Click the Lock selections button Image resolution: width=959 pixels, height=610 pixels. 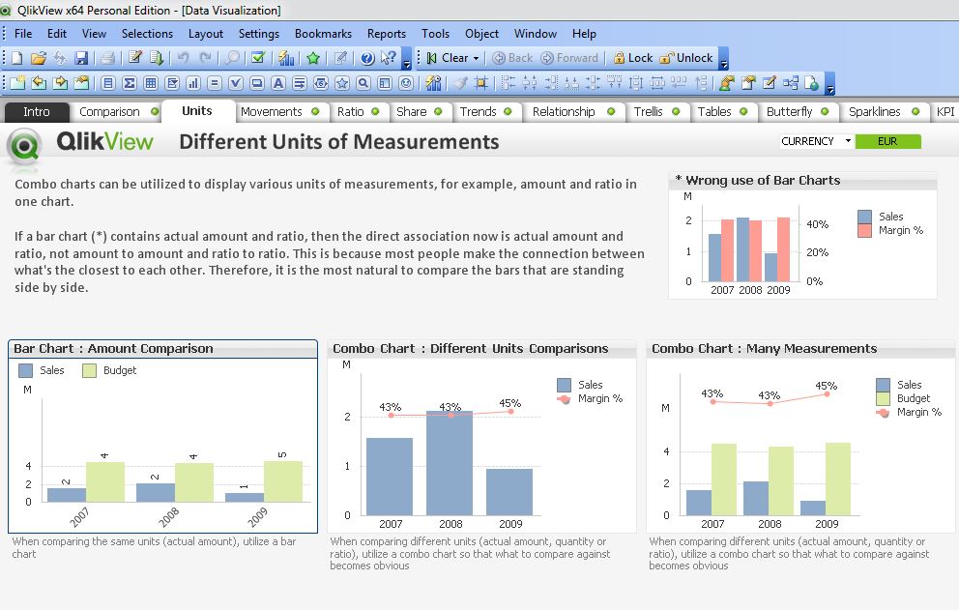(x=633, y=58)
